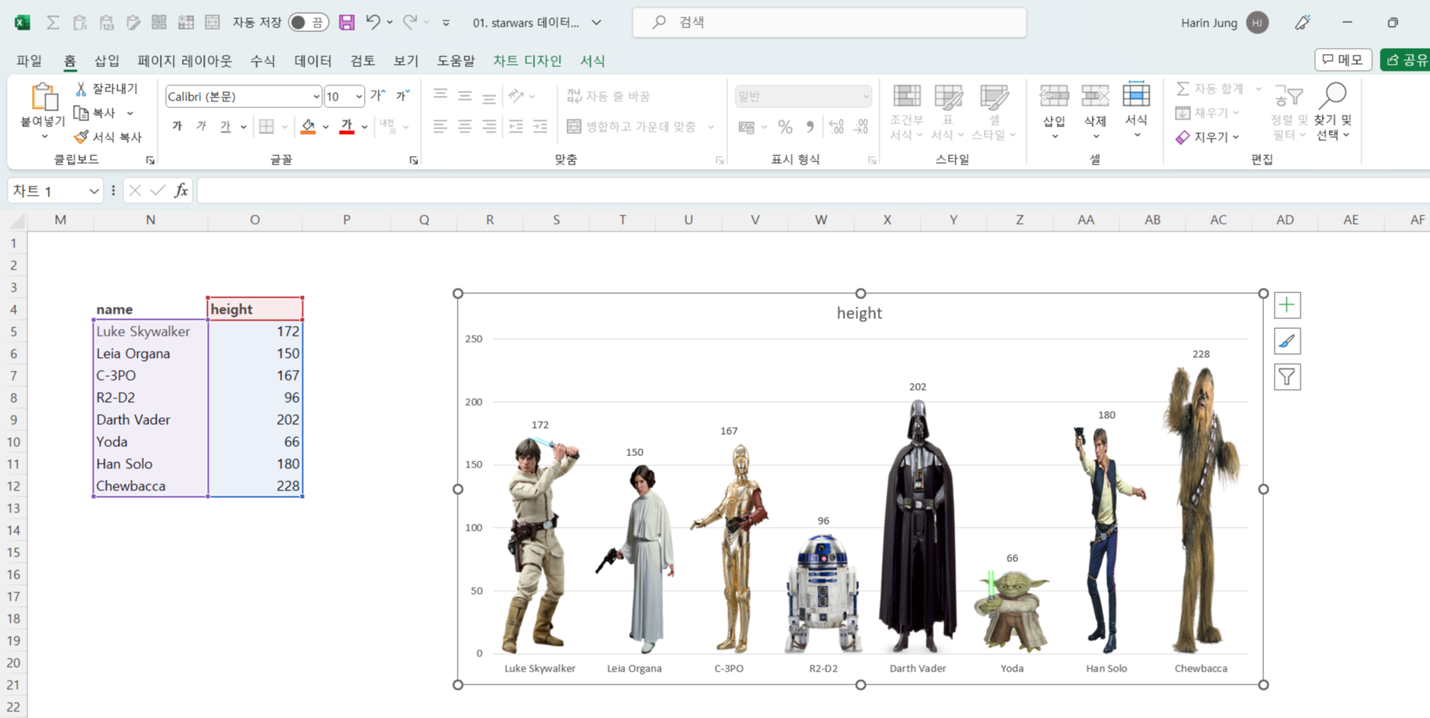The width and height of the screenshot is (1430, 718).
Task: Expand the file name '01. starwars 데이터' dropdown
Action: click(x=596, y=23)
